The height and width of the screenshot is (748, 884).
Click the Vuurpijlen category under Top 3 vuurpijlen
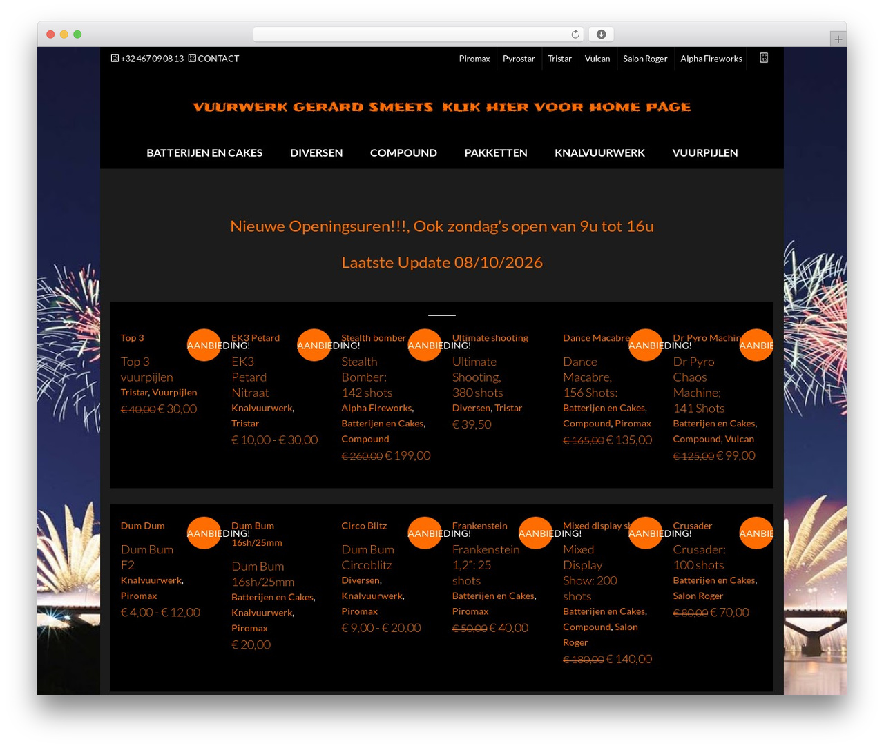click(x=175, y=392)
